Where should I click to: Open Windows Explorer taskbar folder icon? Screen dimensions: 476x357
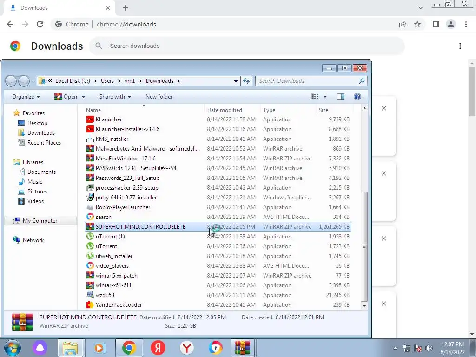point(71,348)
